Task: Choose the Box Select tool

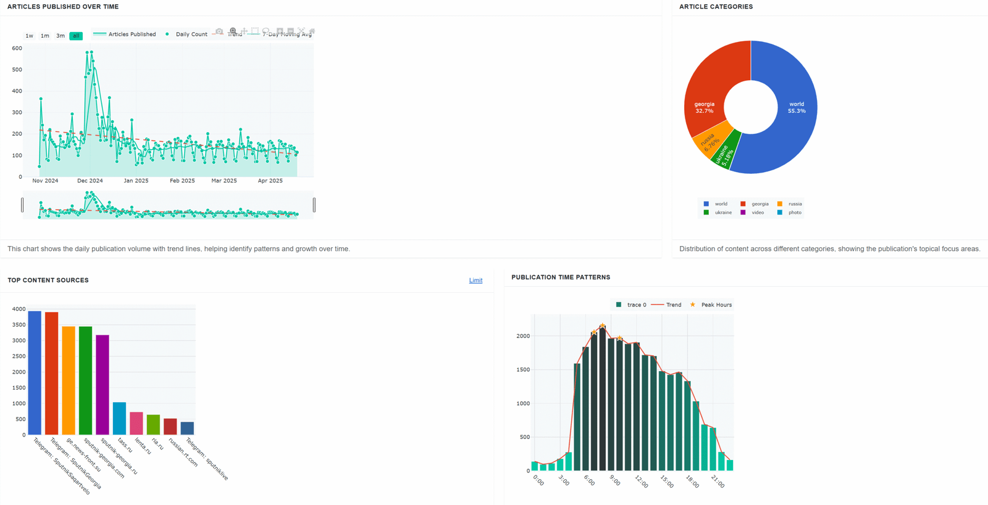Action: 255,31
